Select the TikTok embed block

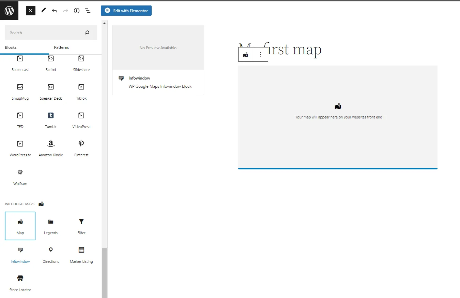tap(81, 91)
